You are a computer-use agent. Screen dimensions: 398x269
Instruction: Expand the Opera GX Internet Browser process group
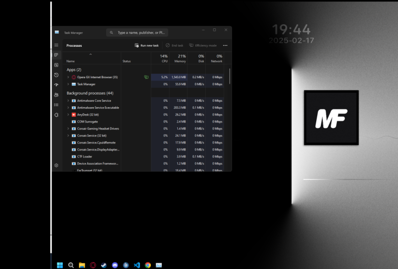68,77
